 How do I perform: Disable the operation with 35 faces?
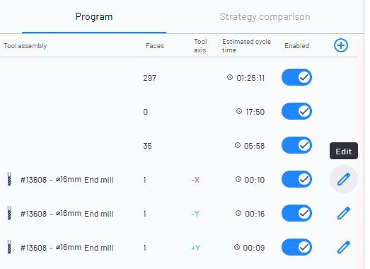coord(296,145)
